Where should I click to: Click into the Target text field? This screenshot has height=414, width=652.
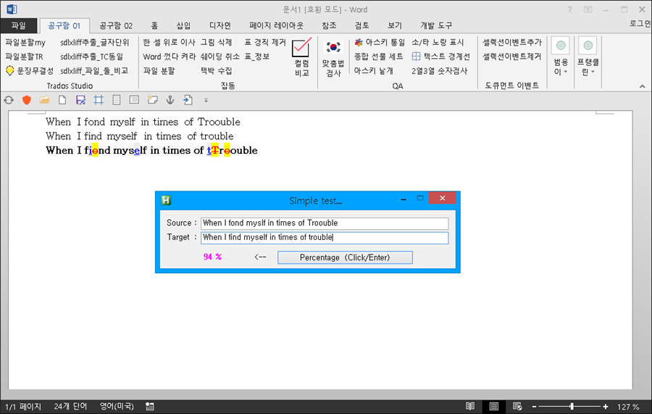tap(325, 238)
